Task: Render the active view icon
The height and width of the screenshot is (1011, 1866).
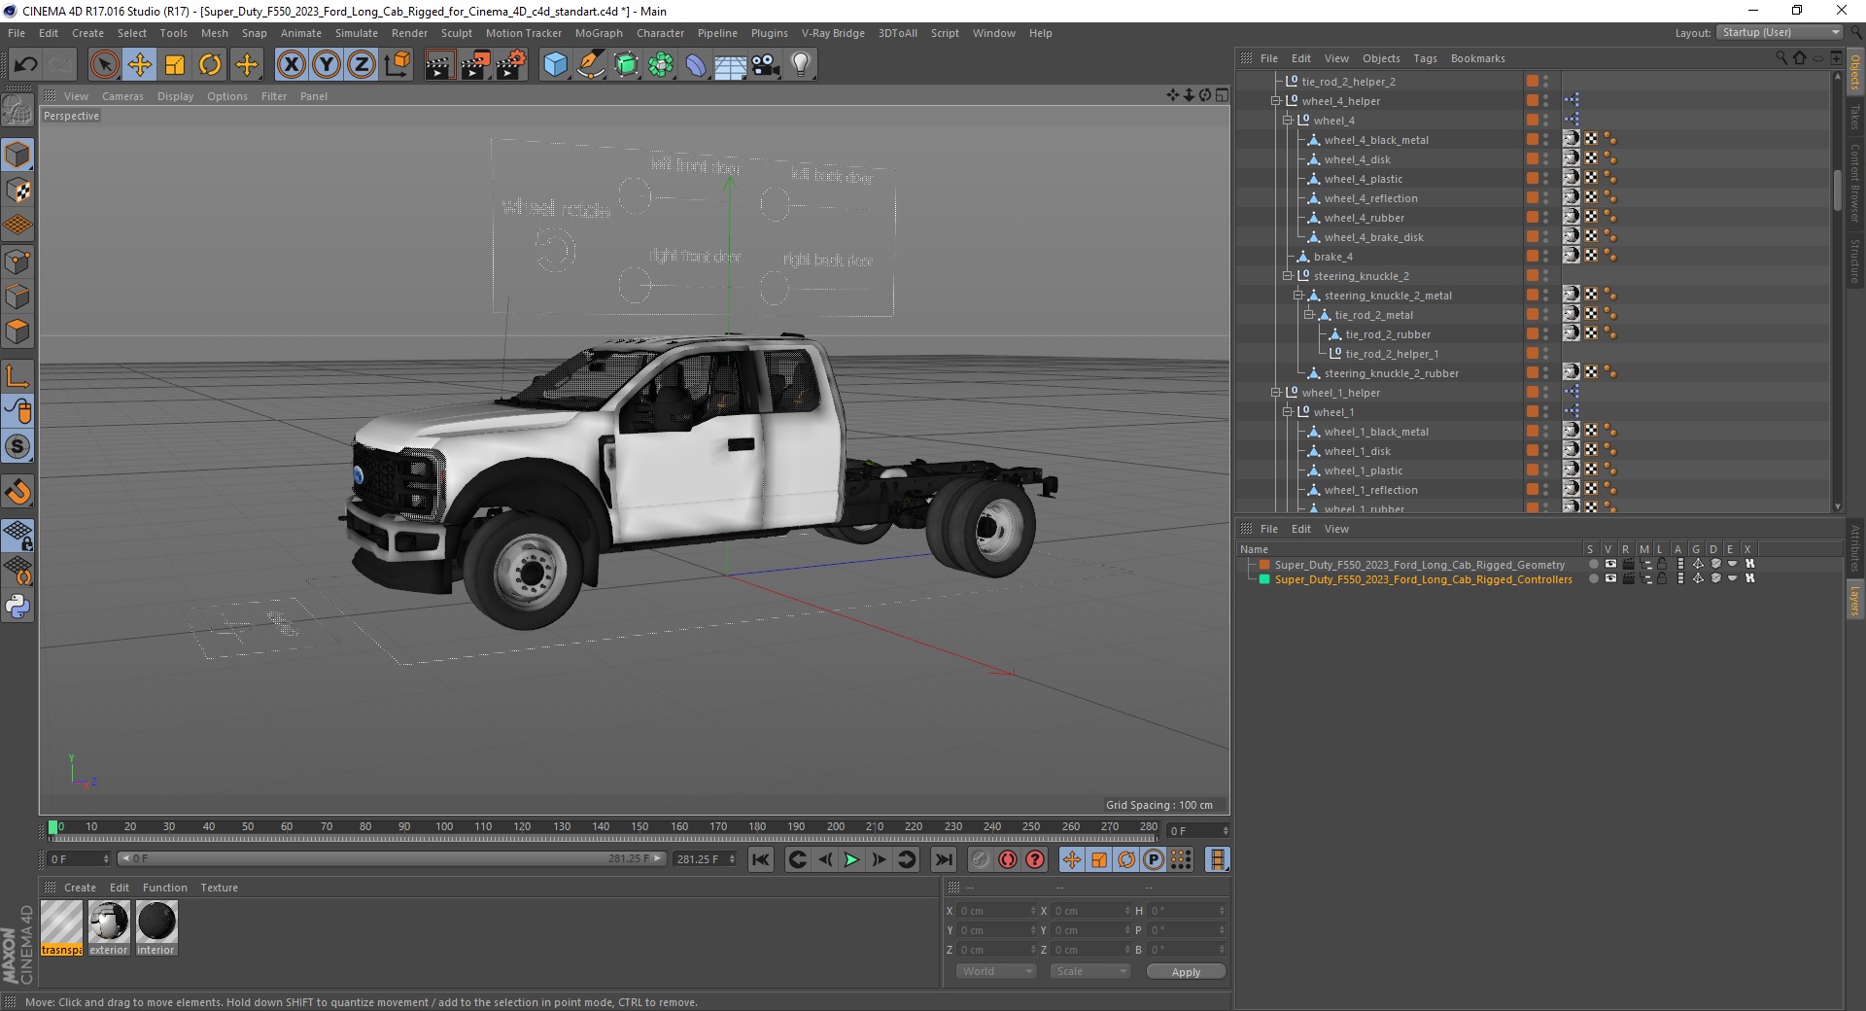Action: [439, 65]
